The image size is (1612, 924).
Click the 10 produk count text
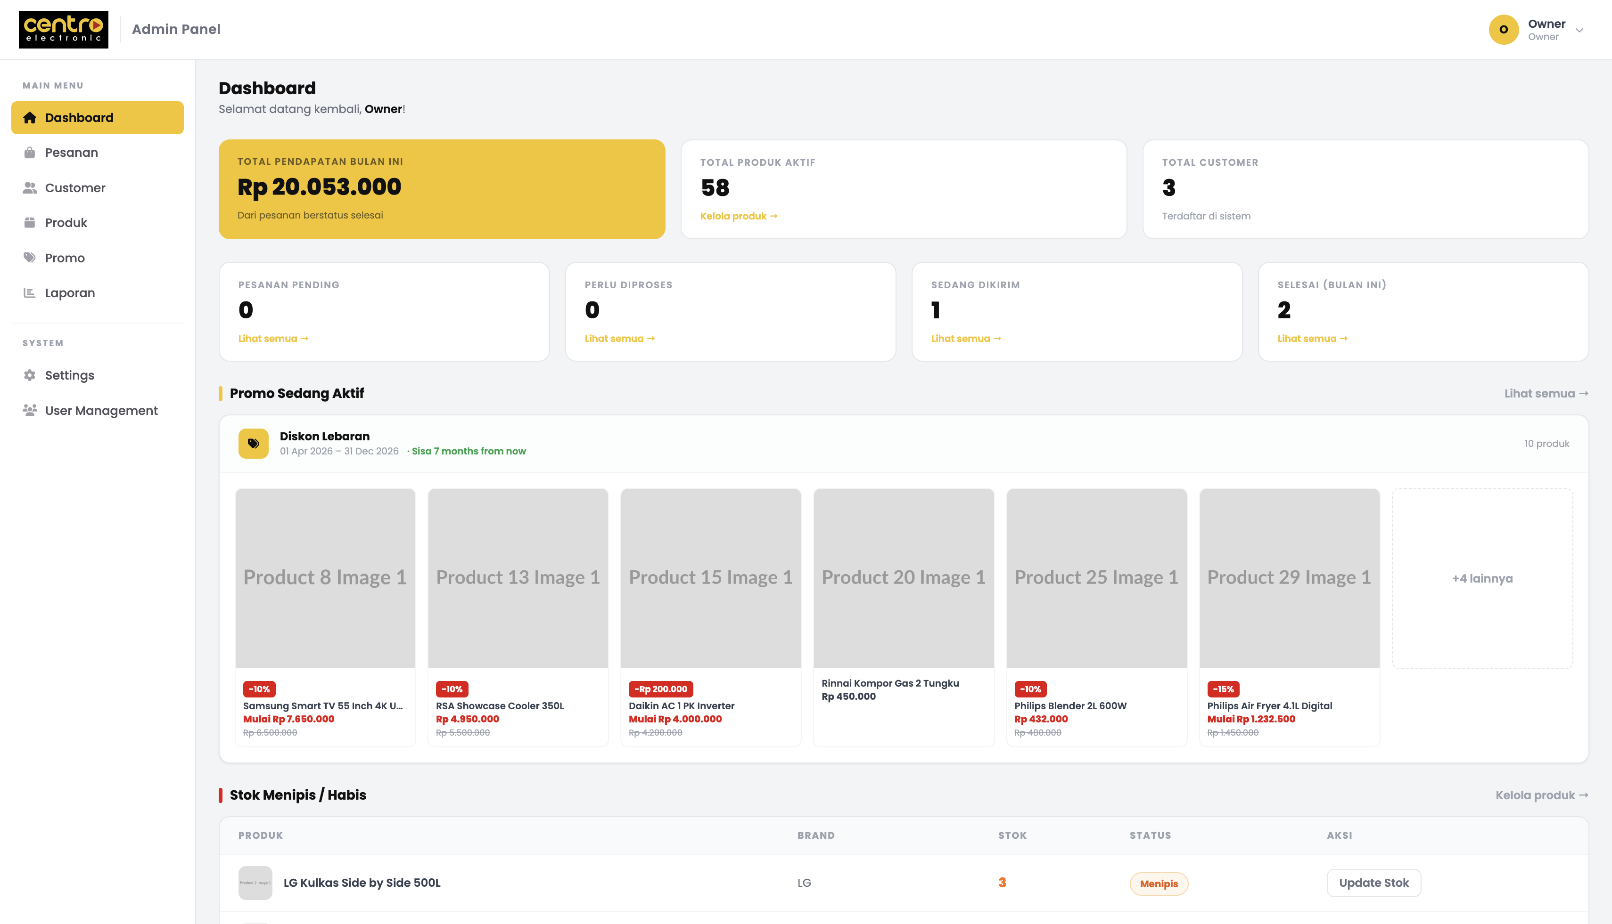tap(1546, 444)
